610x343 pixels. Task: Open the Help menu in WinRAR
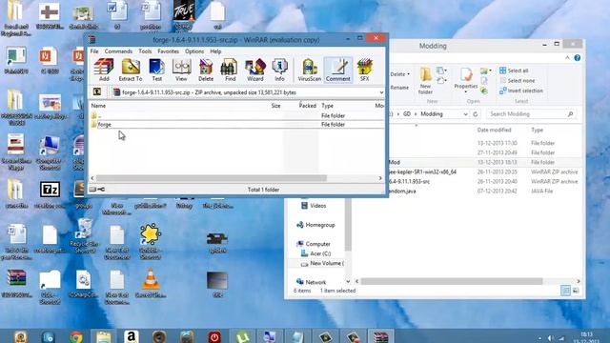tap(215, 51)
